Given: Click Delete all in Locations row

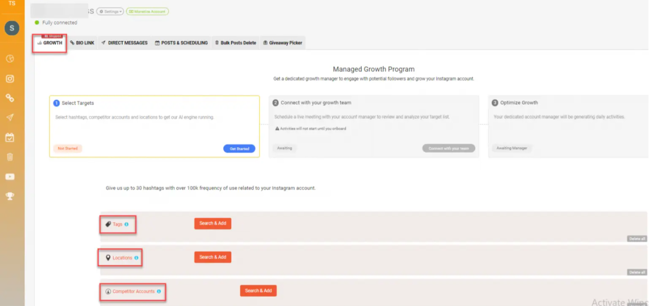Looking at the screenshot, I should [x=637, y=272].
